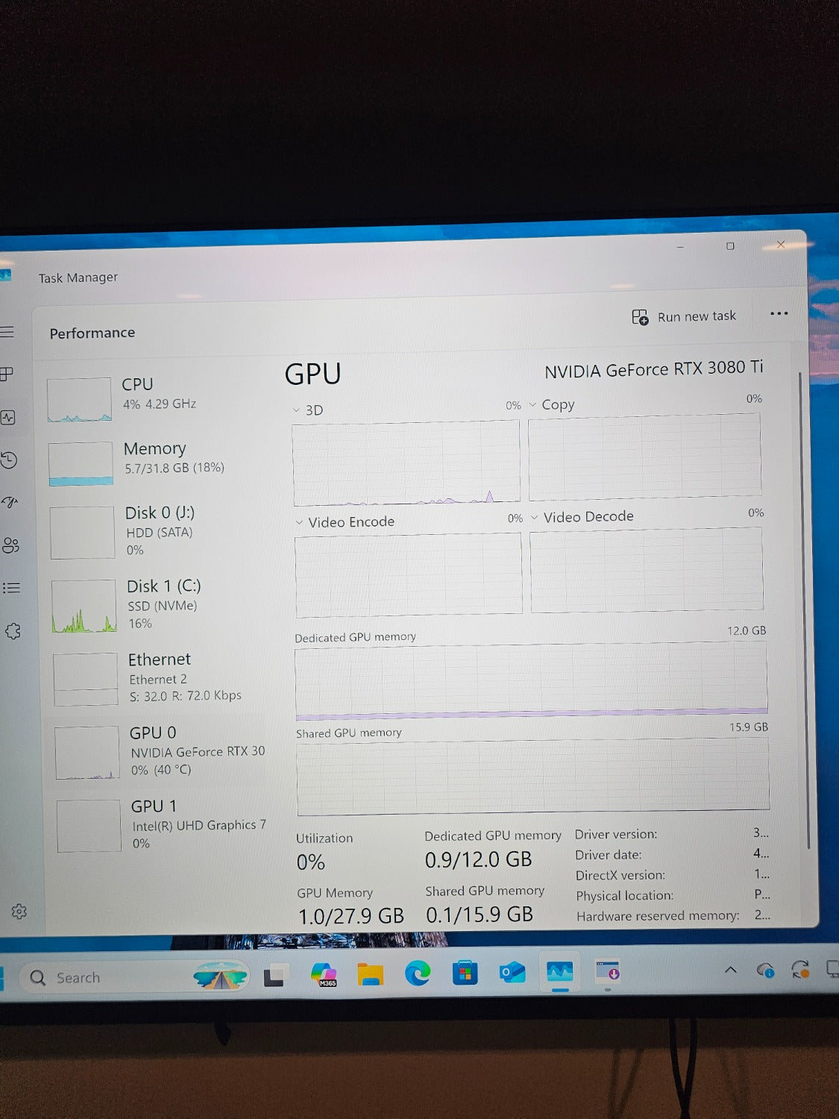Click the "Physical location:" label
The height and width of the screenshot is (1119, 839).
point(625,895)
